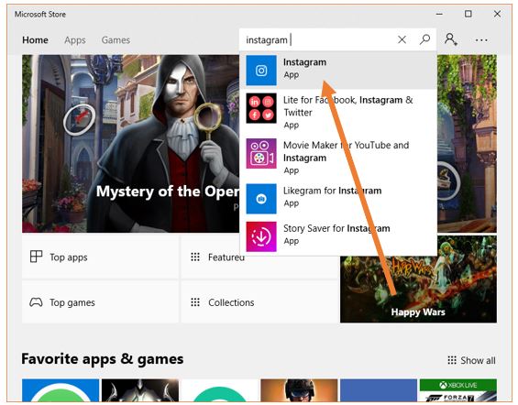
Task: Click Show all for favorite apps
Action: [x=471, y=360]
